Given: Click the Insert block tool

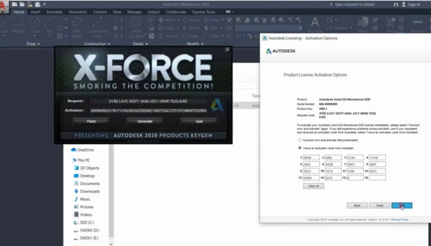Looking at the screenshot, I should (x=363, y=25).
